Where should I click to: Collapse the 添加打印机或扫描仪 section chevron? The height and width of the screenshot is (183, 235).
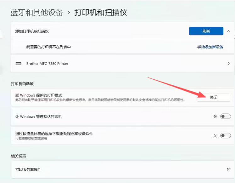coord(229,31)
